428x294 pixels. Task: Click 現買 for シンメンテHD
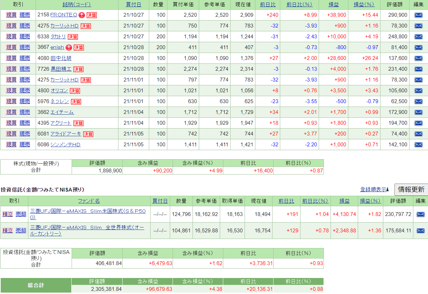pos(11,145)
